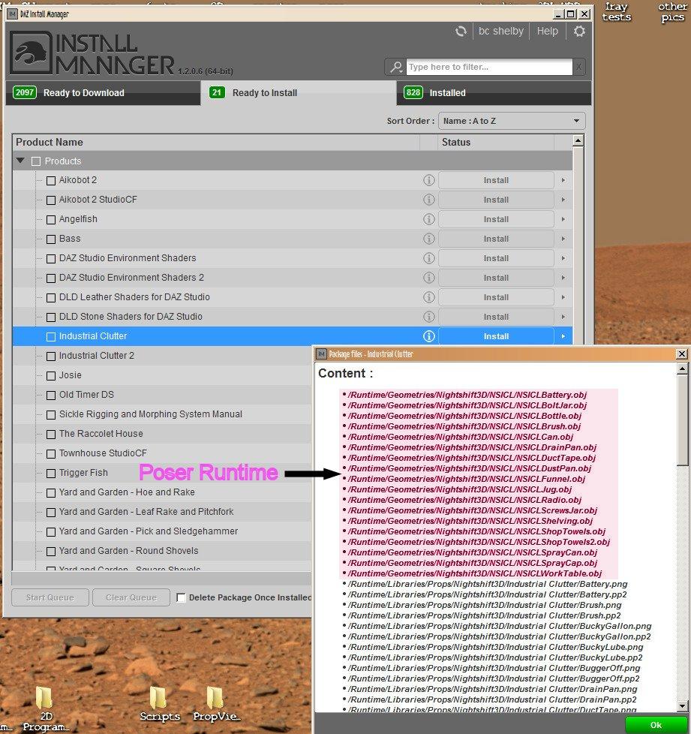Select the Industrial Clutter 2 row

162,356
